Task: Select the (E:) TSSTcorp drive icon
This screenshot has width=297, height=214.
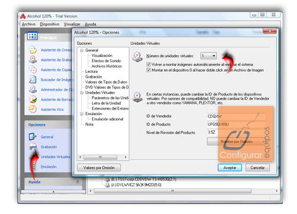Action: point(107,179)
